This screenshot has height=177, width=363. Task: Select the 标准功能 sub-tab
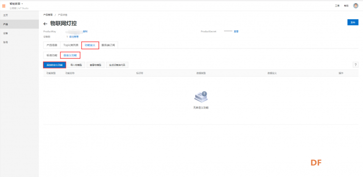coord(52,55)
